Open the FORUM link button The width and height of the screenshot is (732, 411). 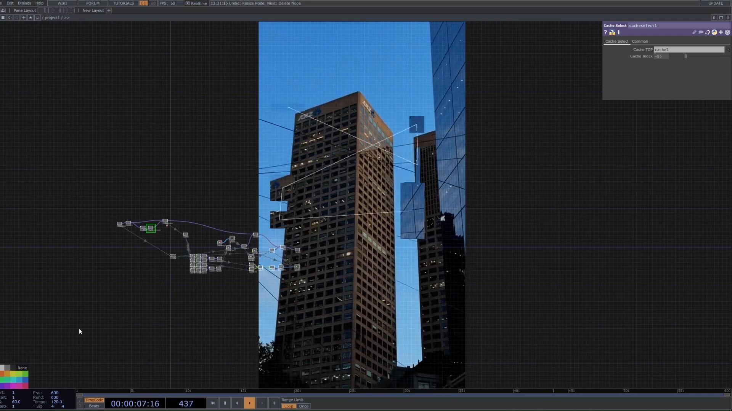pyautogui.click(x=93, y=3)
